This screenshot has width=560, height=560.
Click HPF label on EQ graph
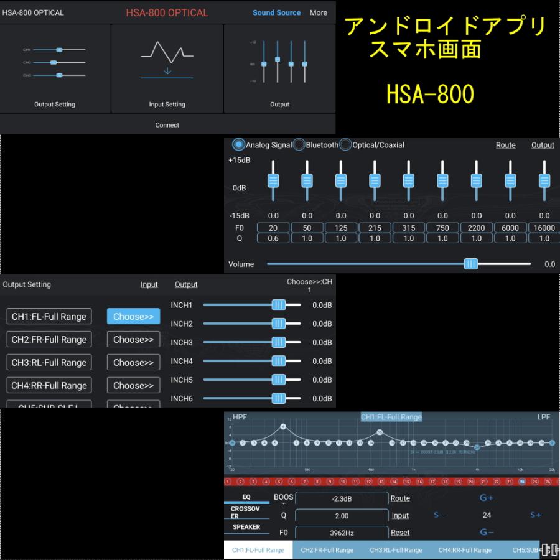pos(240,417)
